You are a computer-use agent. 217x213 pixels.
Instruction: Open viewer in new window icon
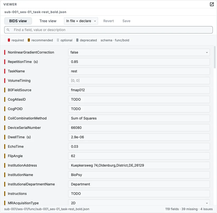pyautogui.click(x=212, y=4)
